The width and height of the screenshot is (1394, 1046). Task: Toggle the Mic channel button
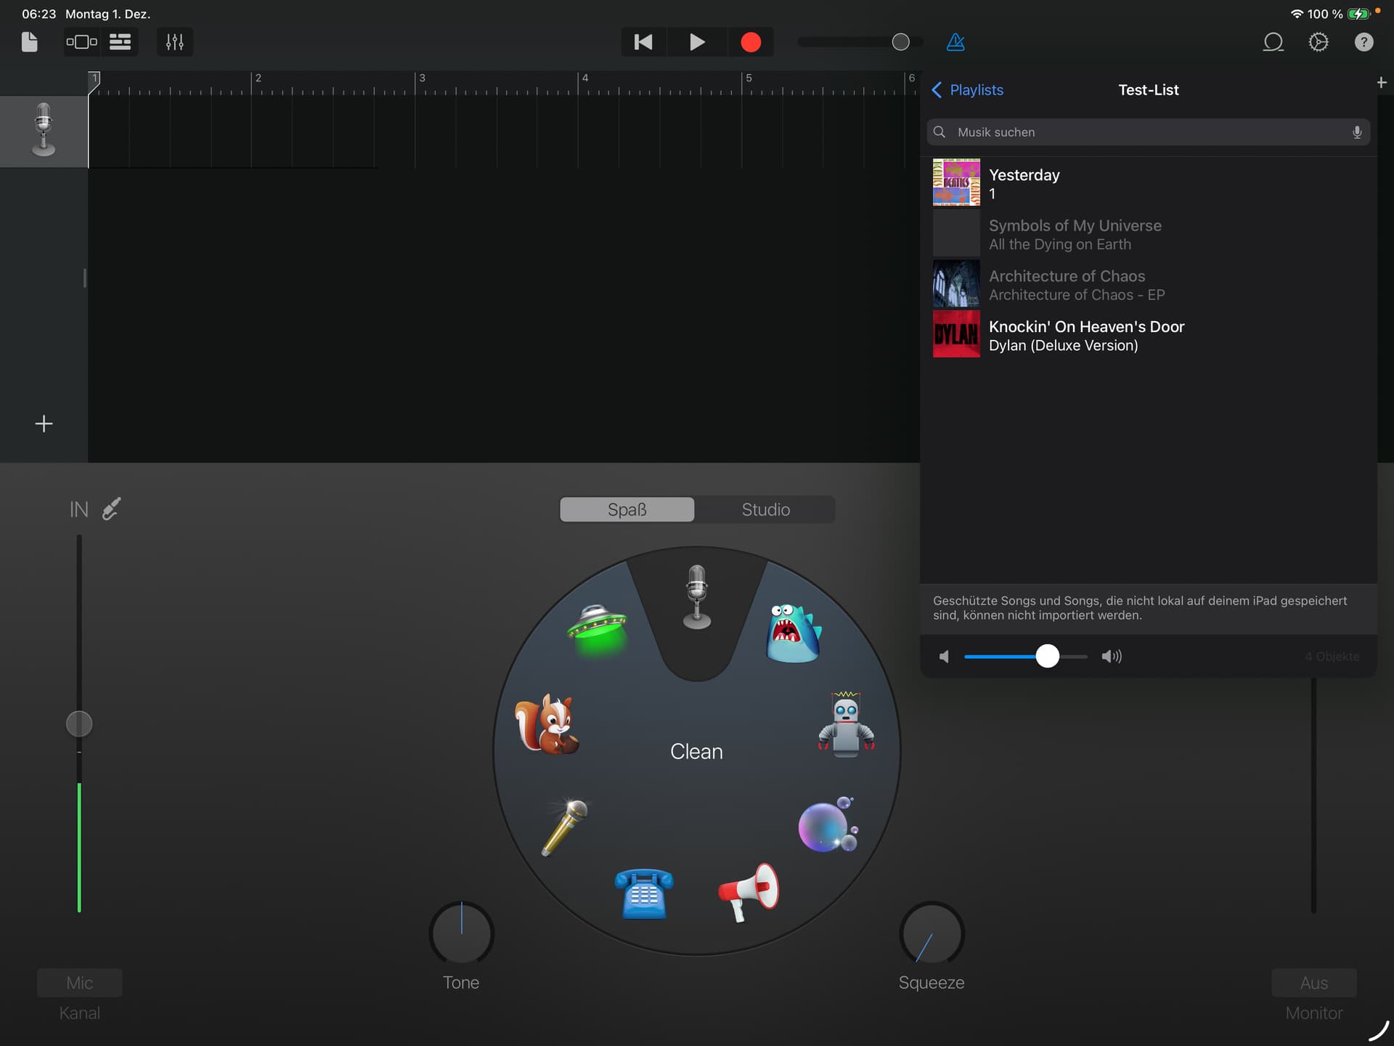[79, 983]
